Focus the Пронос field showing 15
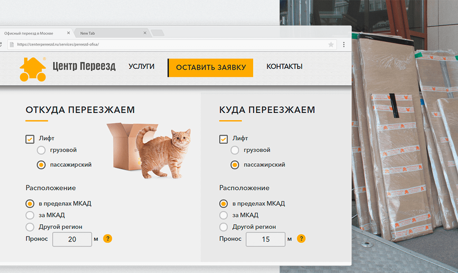 [266, 239]
